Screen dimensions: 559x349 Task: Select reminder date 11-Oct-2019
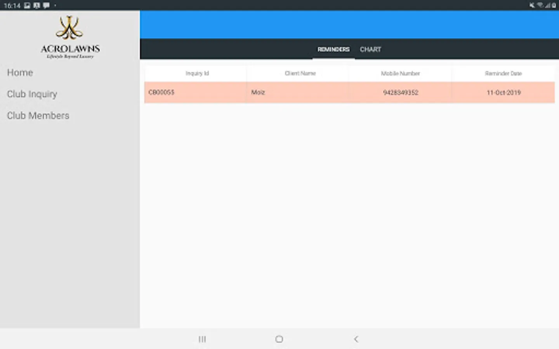(503, 92)
